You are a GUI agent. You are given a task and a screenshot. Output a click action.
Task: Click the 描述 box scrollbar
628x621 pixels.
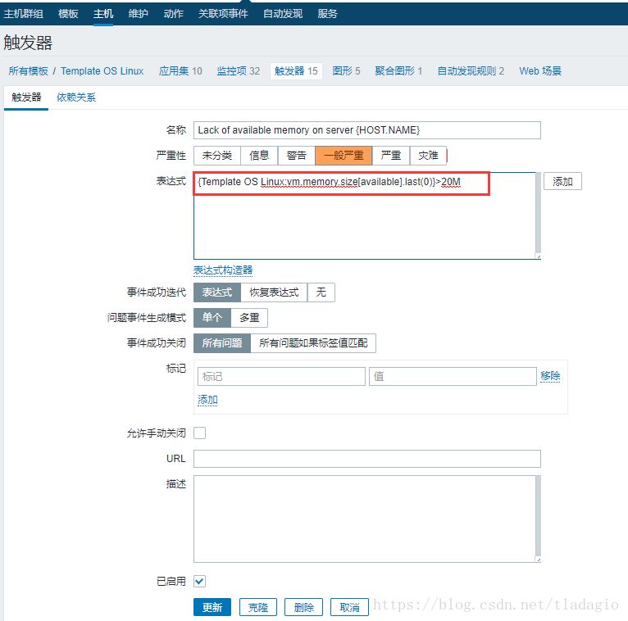click(539, 516)
